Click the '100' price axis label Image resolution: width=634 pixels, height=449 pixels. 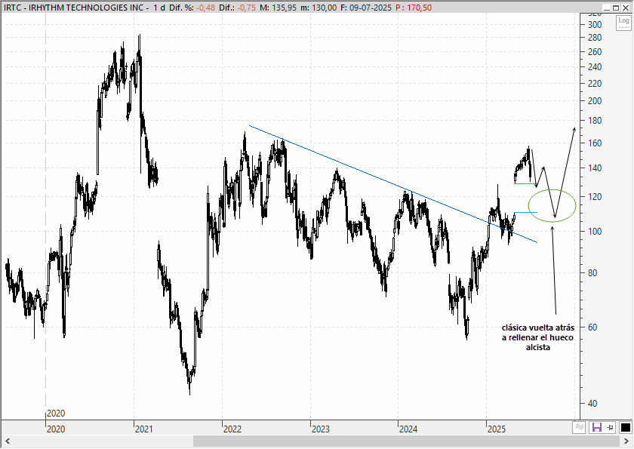click(595, 231)
